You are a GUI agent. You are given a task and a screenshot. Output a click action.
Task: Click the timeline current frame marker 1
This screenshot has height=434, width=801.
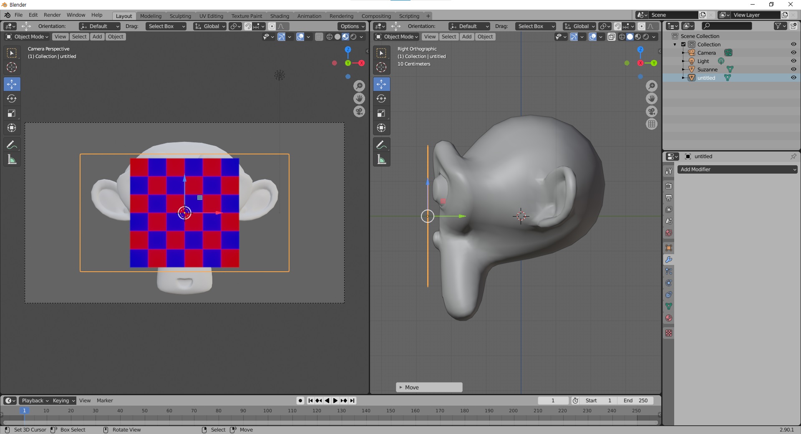tap(24, 411)
